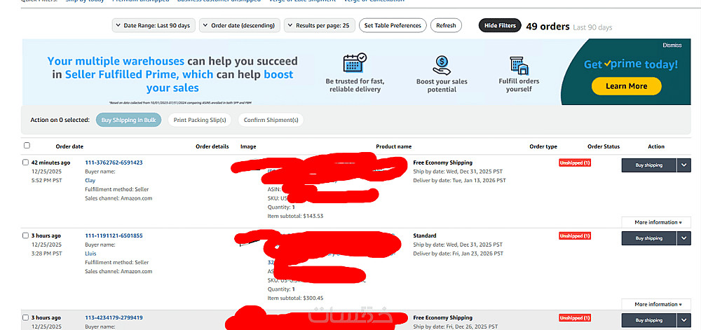This screenshot has width=701, height=330.
Task: Click the Set Table Preferences button
Action: click(393, 25)
